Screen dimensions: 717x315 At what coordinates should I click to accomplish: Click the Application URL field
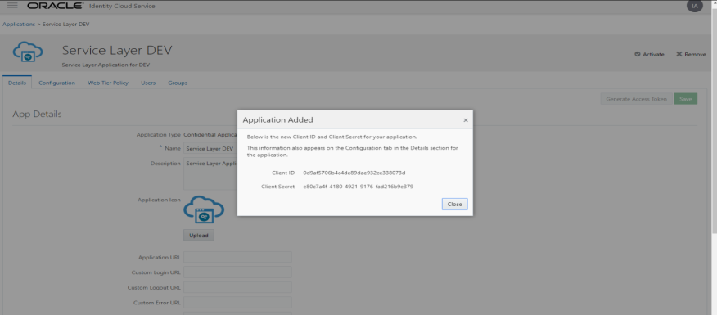click(238, 257)
